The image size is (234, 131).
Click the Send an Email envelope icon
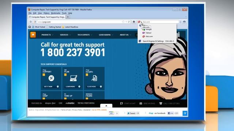(x=141, y=103)
